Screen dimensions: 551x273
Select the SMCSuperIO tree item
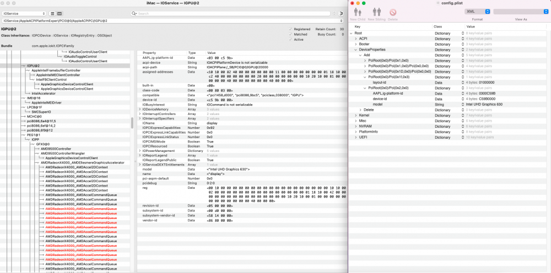point(41,112)
